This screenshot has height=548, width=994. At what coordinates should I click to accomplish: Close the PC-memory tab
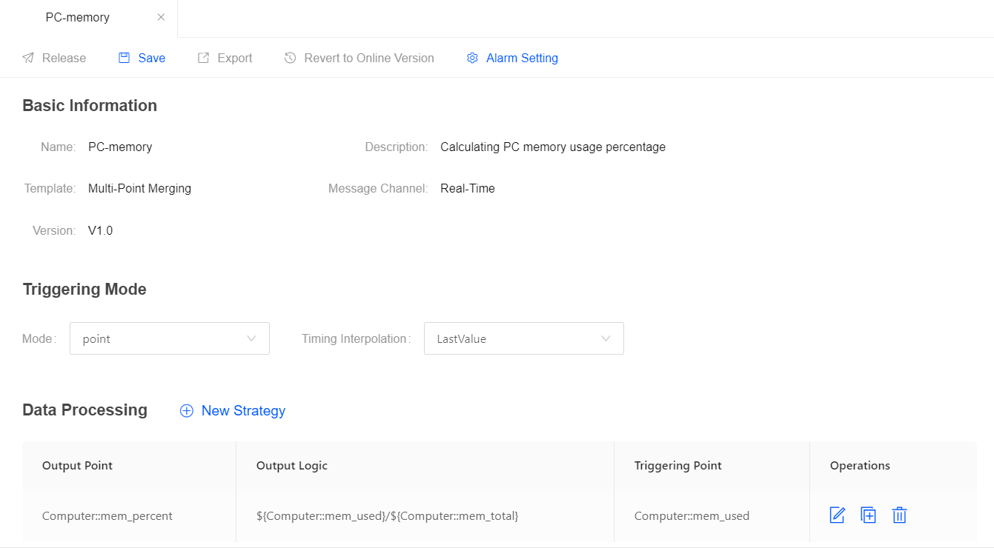pos(161,18)
